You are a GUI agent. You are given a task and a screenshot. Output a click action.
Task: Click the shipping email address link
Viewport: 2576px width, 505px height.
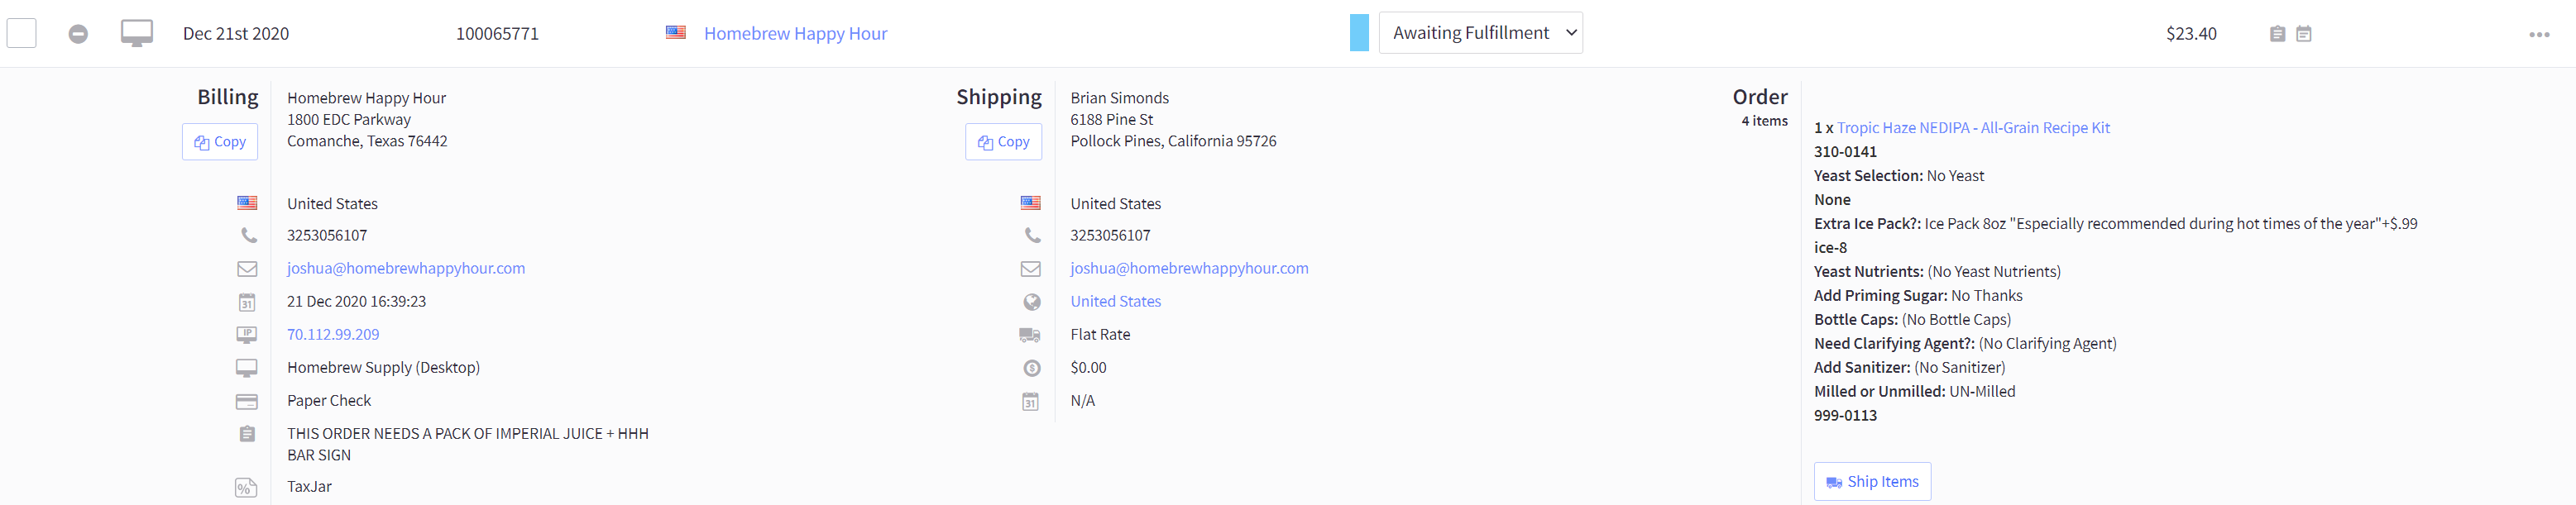coord(1189,268)
